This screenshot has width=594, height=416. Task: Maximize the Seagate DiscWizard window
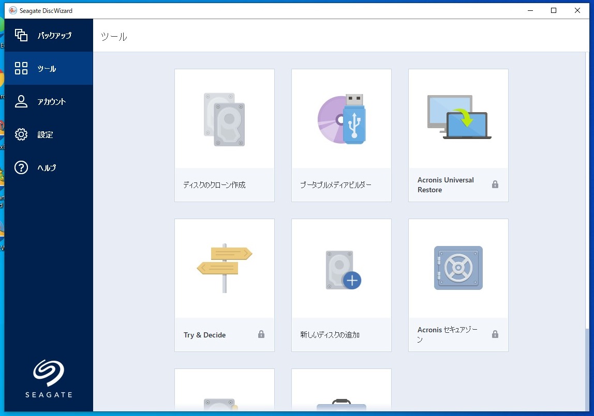click(x=554, y=10)
